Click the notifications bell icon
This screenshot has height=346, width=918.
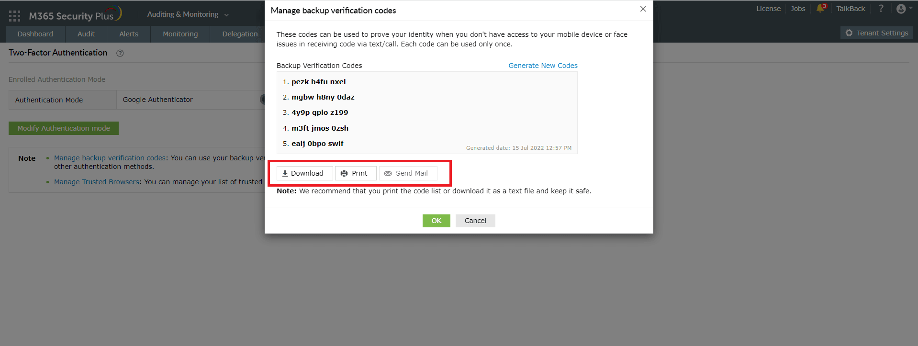click(x=821, y=8)
